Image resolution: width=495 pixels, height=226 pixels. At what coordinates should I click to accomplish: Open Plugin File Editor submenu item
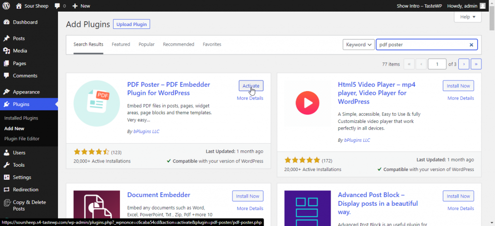coord(22,138)
